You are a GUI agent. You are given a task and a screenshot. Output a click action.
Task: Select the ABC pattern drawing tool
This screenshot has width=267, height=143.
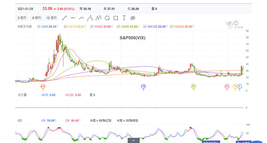[90, 18]
